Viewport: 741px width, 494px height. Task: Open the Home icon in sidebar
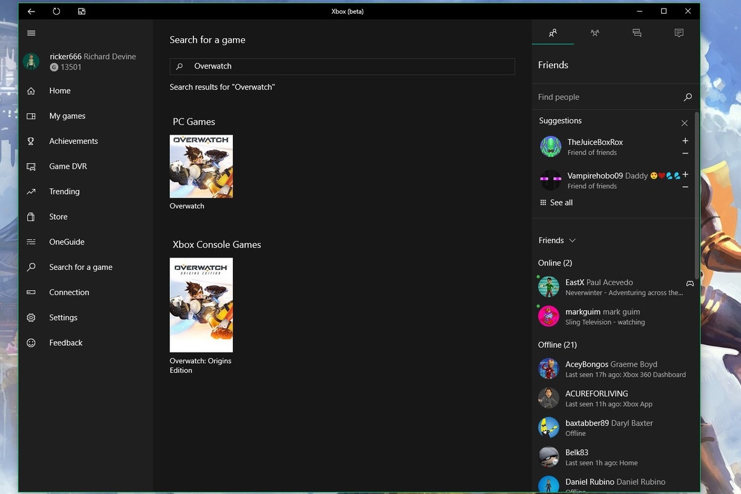pyautogui.click(x=31, y=91)
